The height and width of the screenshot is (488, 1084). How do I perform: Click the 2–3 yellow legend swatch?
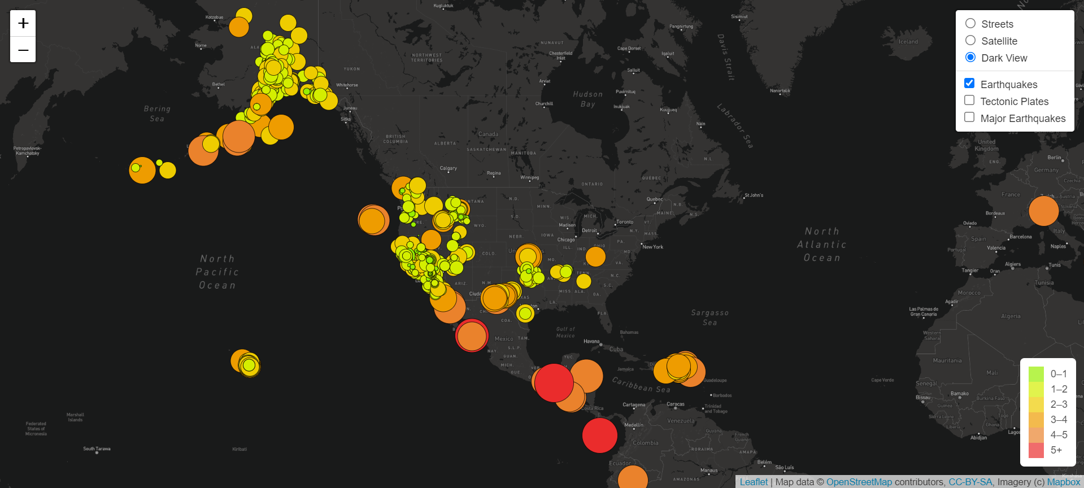(x=1036, y=404)
